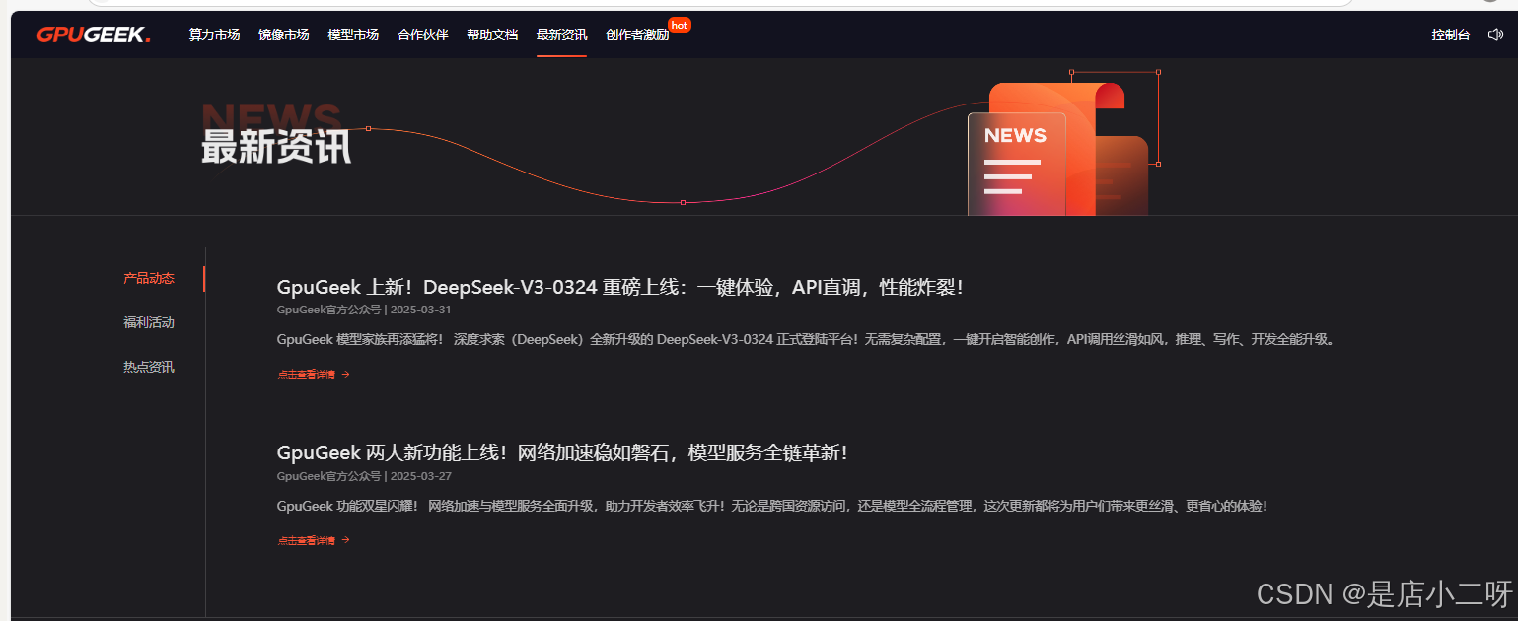
Task: Switch to 热点资讯 tab
Action: 149,367
